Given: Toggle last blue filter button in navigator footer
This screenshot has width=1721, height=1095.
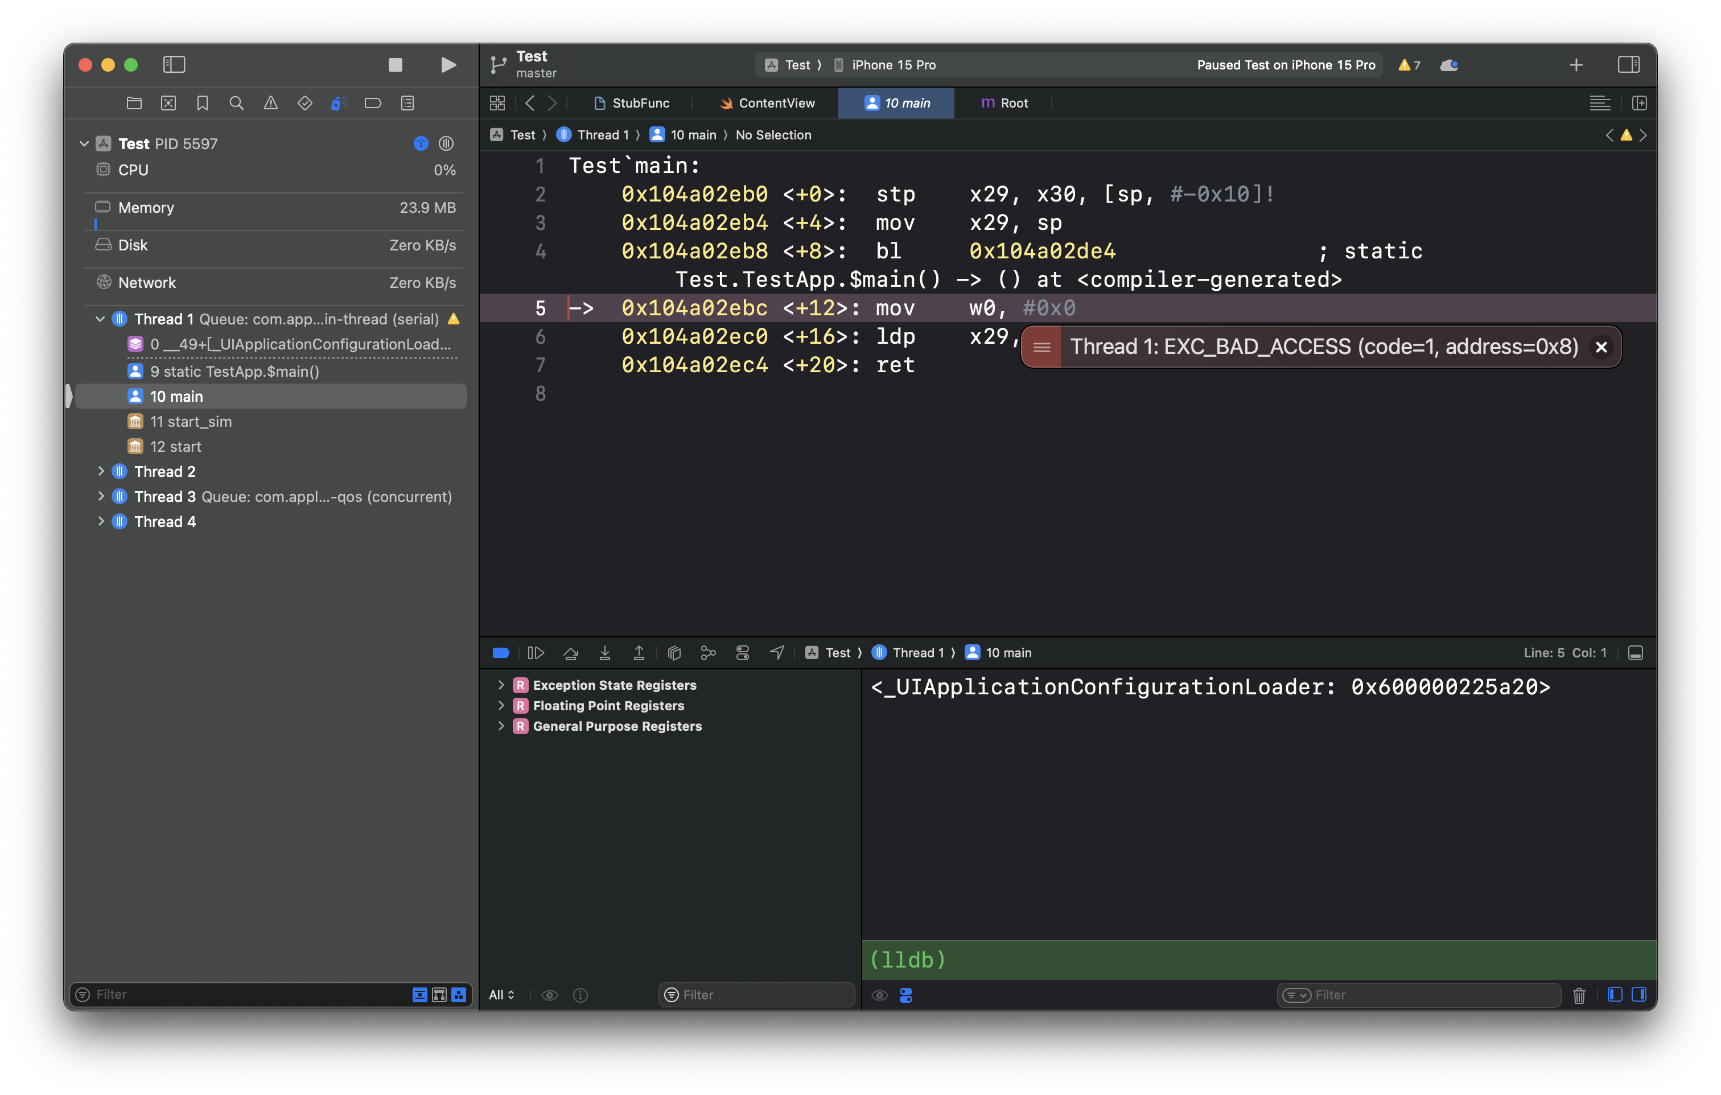Looking at the screenshot, I should point(458,994).
